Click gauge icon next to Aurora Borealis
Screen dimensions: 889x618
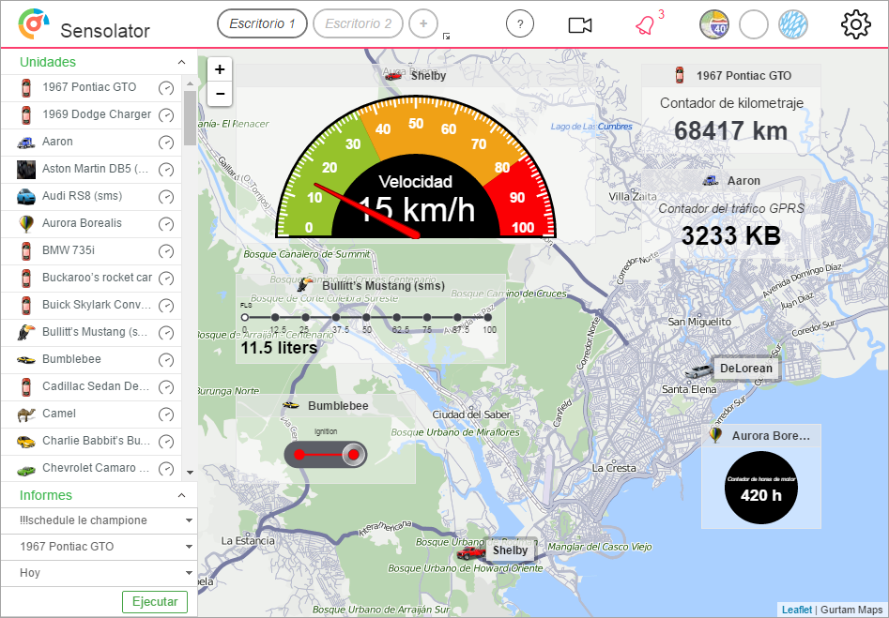pos(165,224)
